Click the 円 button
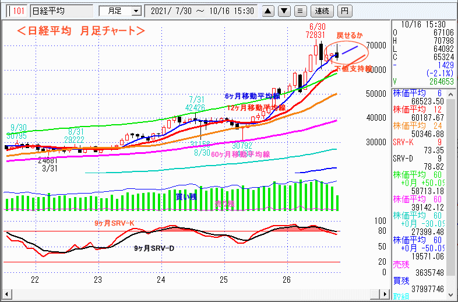The width and height of the screenshot is (458, 302). [x=345, y=11]
